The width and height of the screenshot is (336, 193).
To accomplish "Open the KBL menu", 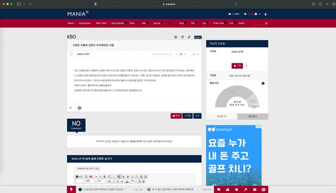I will tap(144, 23).
